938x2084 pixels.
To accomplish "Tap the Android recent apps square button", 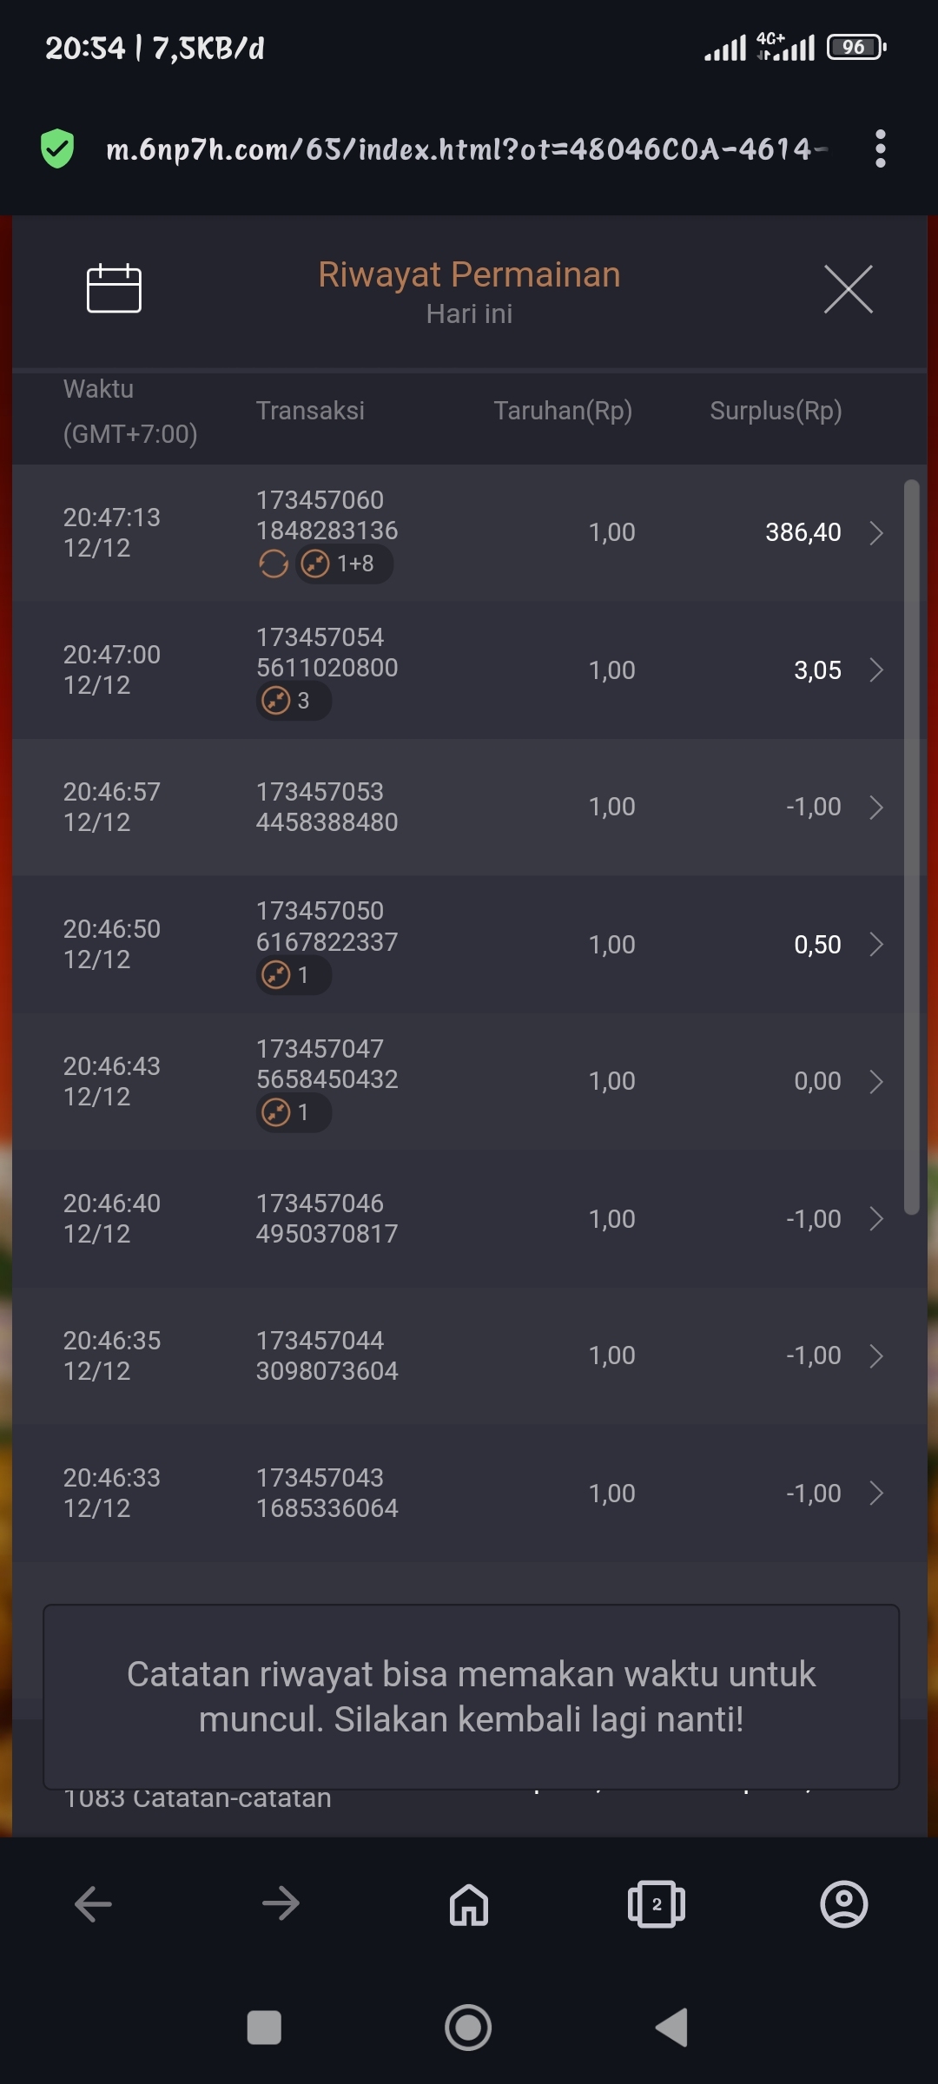I will (x=264, y=2028).
